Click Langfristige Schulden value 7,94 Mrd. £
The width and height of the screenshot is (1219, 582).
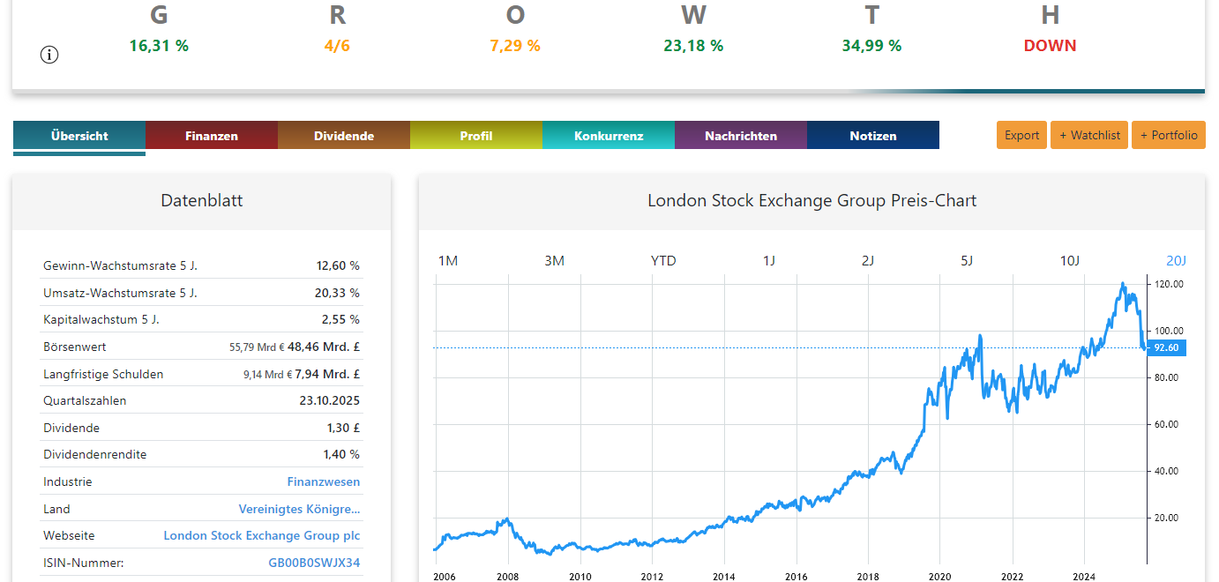(x=327, y=374)
